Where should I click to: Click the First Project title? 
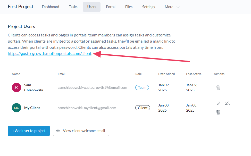coord(21,7)
